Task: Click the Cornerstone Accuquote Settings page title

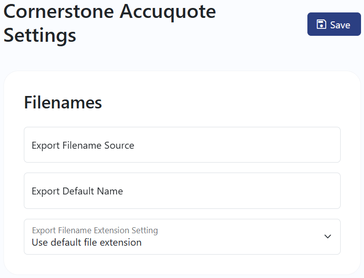Action: [x=110, y=23]
